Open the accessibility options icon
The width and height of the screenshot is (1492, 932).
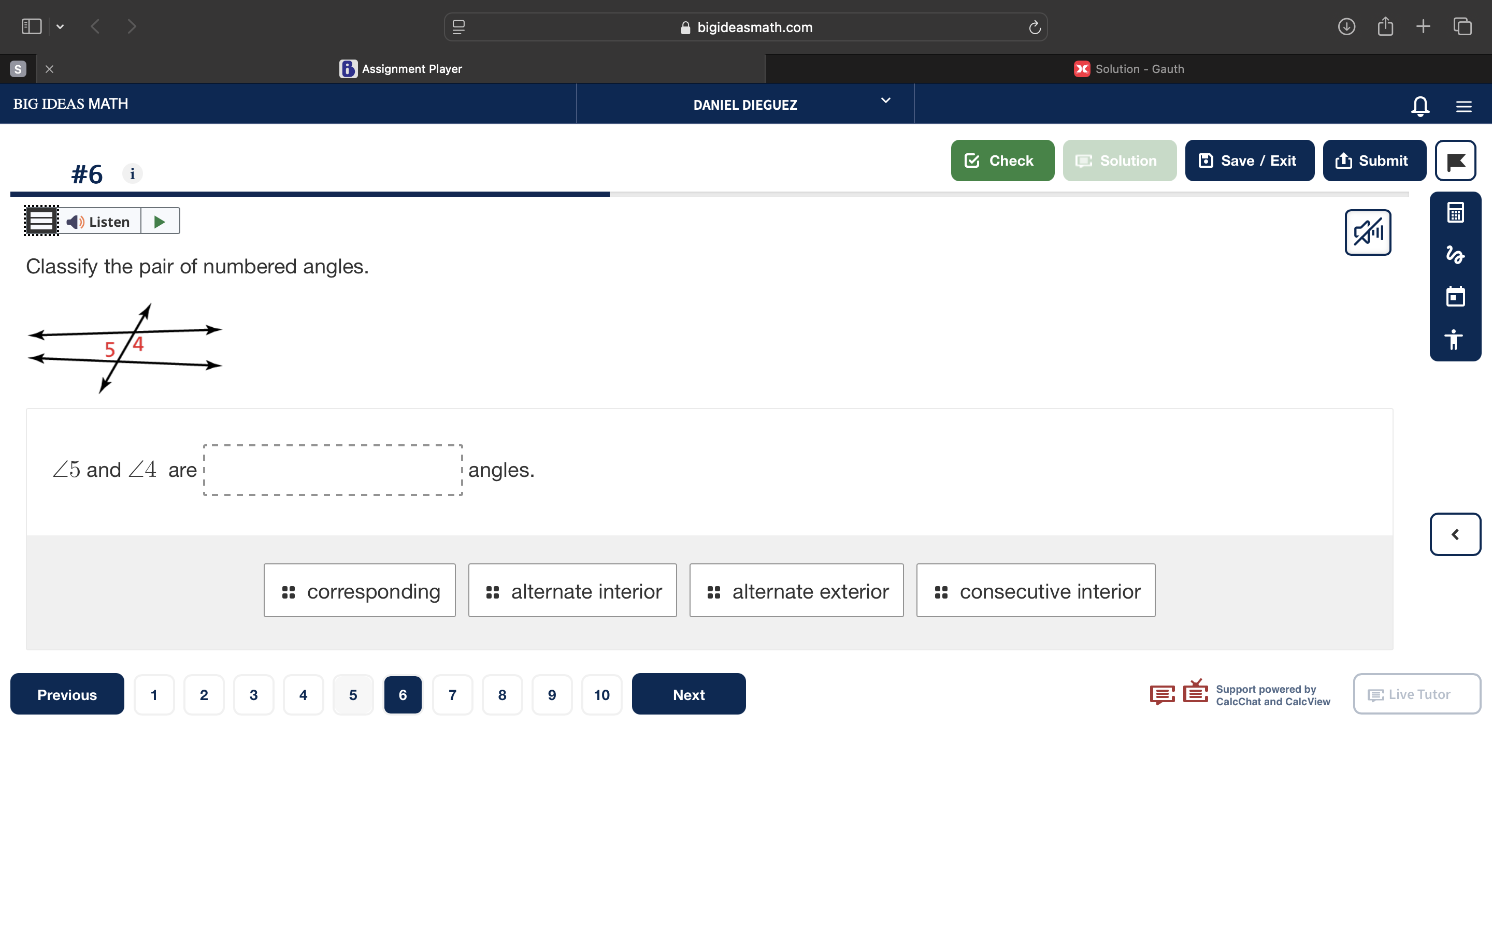pyautogui.click(x=1454, y=339)
